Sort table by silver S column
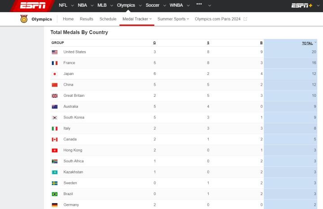Screen dimensions: 323x209 click(208, 43)
